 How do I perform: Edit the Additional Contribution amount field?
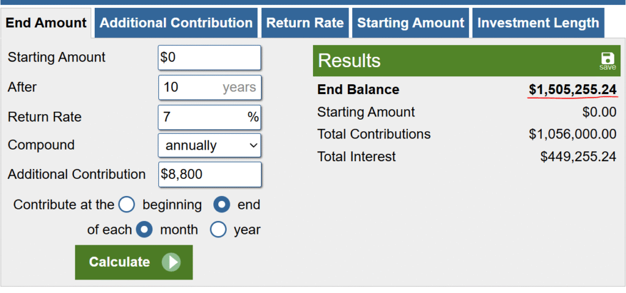pyautogui.click(x=209, y=174)
